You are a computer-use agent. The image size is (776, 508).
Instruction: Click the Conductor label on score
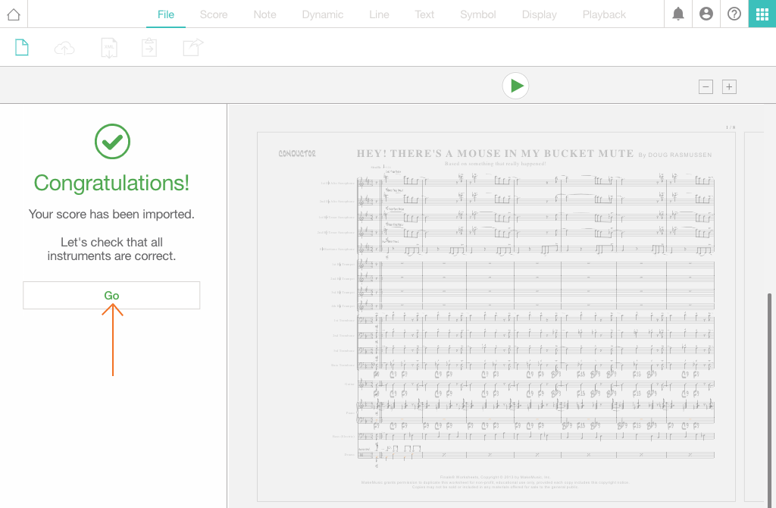[x=297, y=154]
